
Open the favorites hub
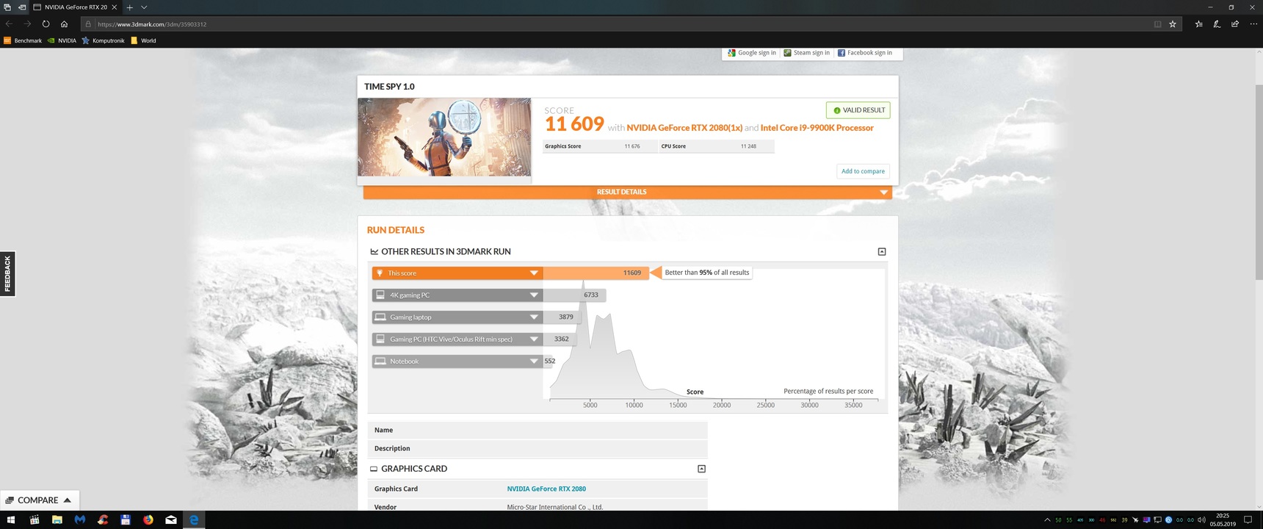point(1198,24)
